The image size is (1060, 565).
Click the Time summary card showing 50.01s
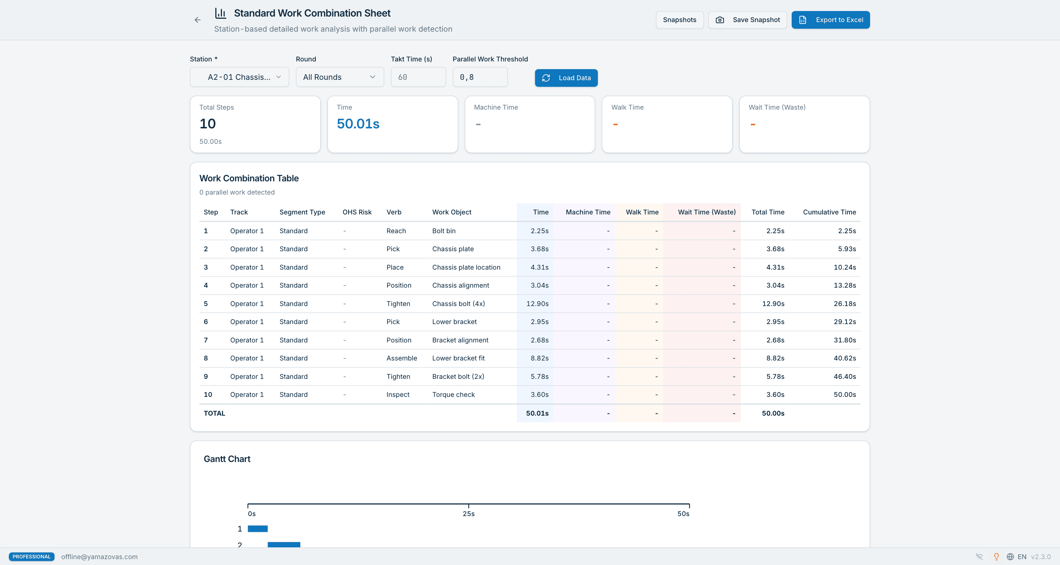point(393,124)
